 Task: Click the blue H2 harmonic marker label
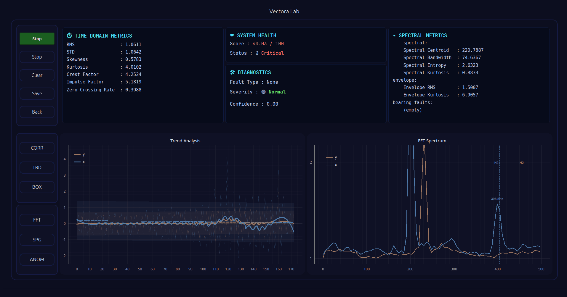tap(496, 163)
